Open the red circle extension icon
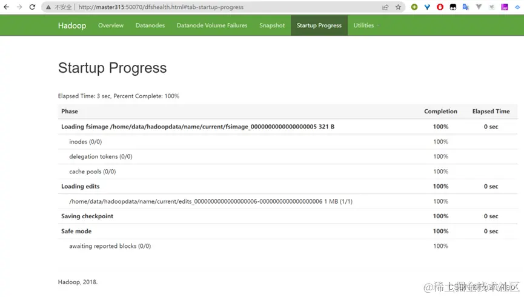 (x=440, y=7)
